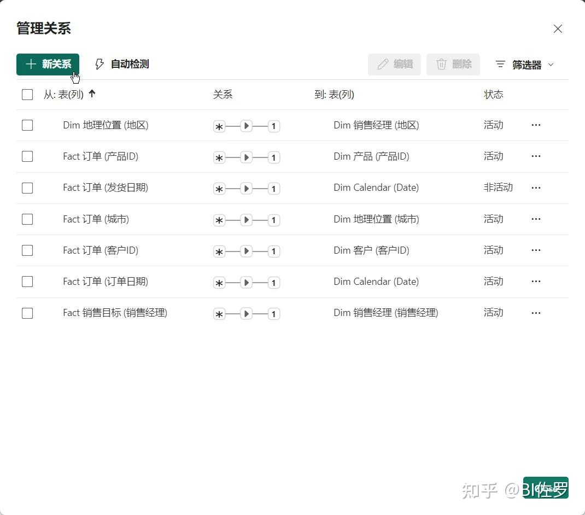
Task: Click the Dim 销售经理 (销售经理) target cell
Action: coord(386,313)
